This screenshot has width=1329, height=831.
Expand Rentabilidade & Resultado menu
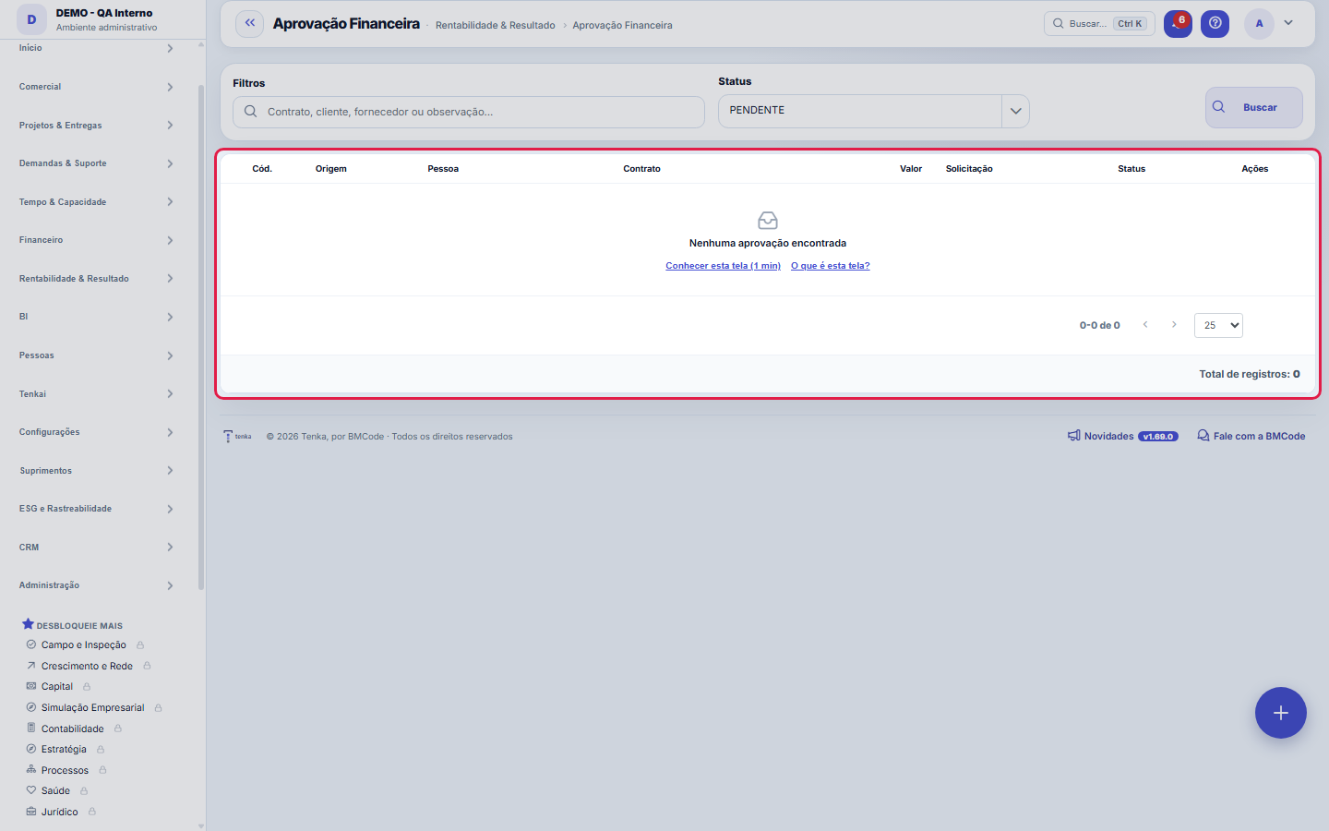[x=96, y=279]
